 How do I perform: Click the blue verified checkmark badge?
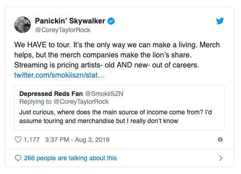(111, 21)
